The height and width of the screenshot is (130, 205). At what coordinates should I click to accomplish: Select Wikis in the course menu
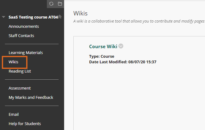pyautogui.click(x=14, y=62)
